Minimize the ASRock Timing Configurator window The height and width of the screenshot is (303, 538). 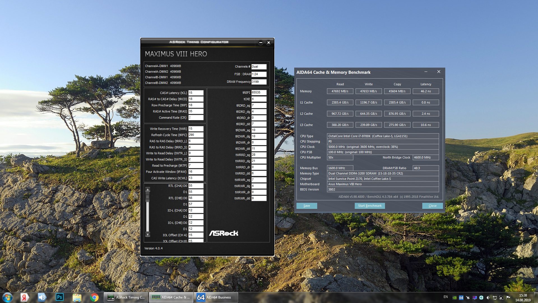[x=261, y=43]
